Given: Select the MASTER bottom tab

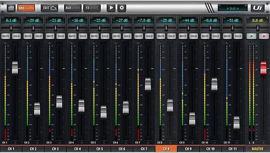Looking at the screenshot, I should 258,149.
